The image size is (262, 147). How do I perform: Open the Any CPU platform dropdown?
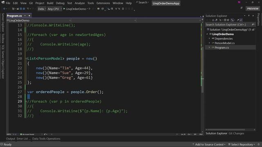click(x=54, y=9)
